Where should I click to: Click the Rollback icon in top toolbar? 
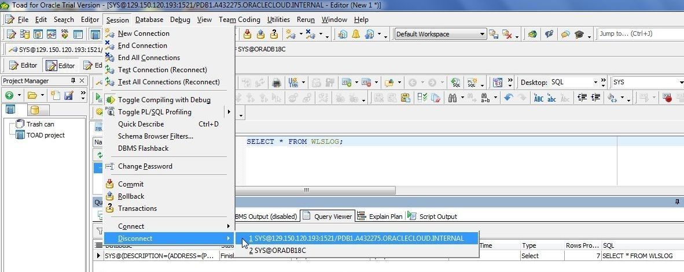(260, 34)
